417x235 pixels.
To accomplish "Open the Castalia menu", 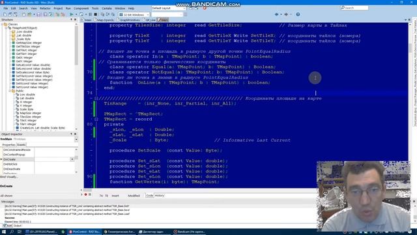I will 107,8.
